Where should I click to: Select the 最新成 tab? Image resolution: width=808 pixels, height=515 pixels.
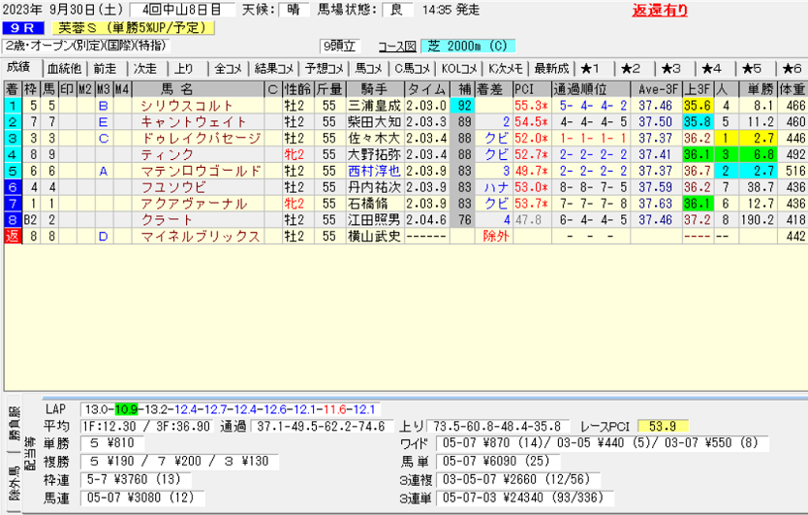pos(551,68)
